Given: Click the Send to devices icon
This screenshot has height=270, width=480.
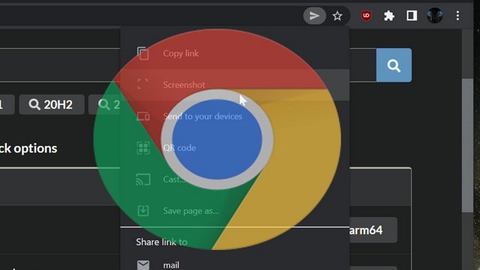Looking at the screenshot, I should pos(143,116).
